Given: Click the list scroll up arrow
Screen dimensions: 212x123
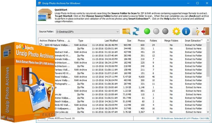Looking at the screenshot, I should 208,40.
